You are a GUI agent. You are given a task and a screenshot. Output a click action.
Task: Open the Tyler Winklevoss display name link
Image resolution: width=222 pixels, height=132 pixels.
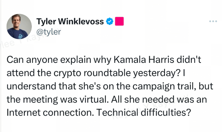point(70,21)
